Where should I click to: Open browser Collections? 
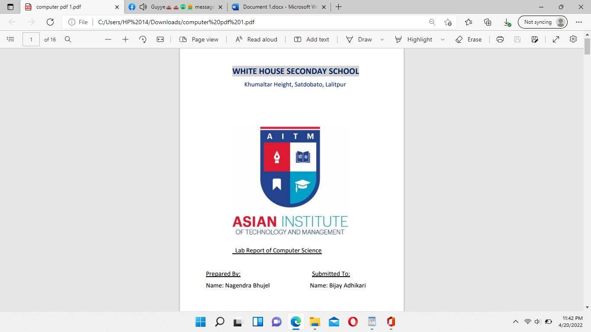488,22
